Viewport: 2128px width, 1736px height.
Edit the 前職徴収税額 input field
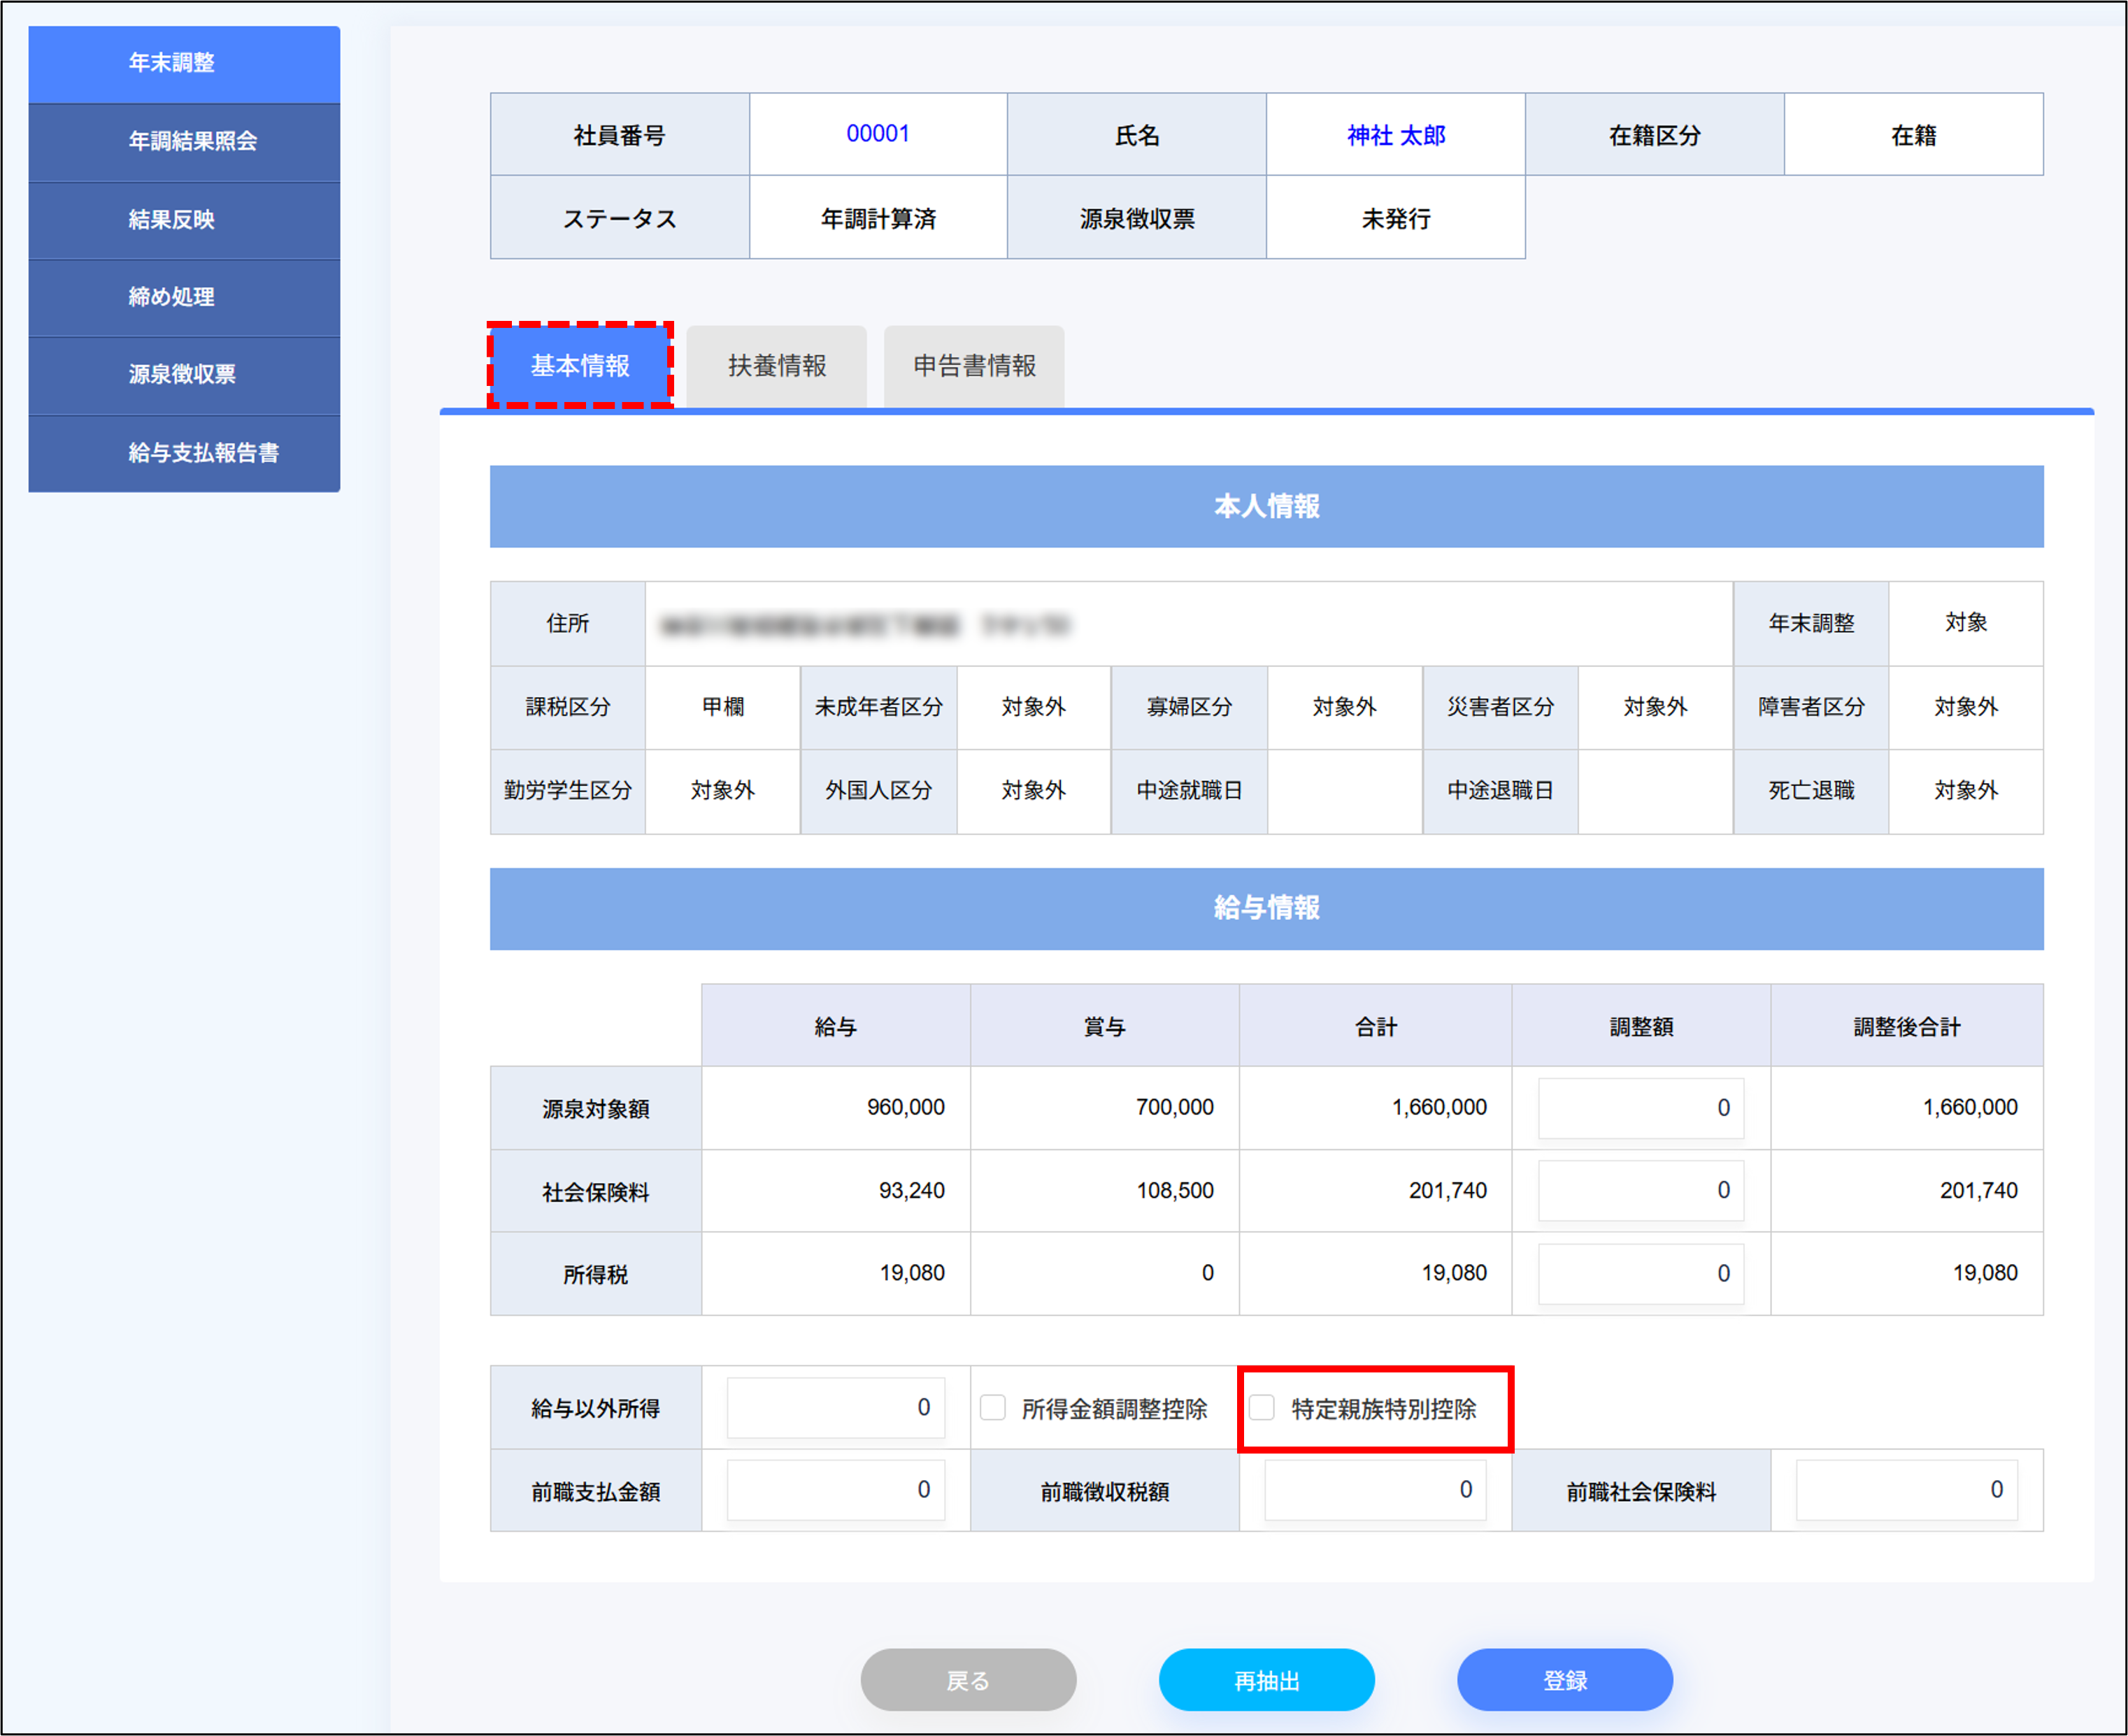pos(1374,1490)
